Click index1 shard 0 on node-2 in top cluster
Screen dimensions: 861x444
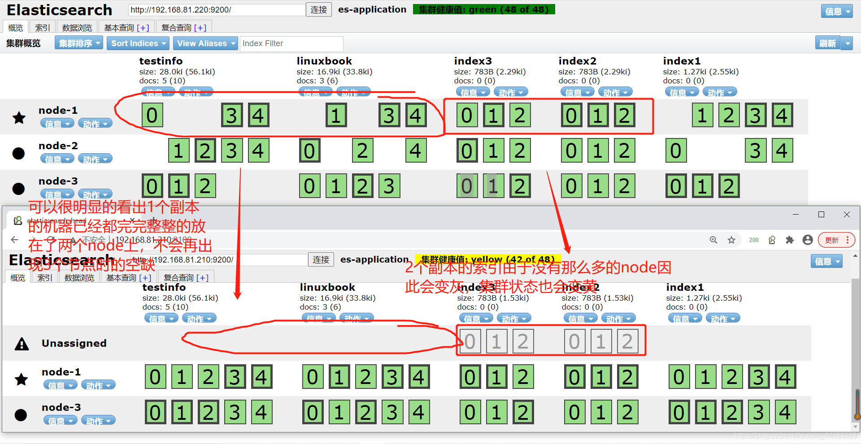pyautogui.click(x=676, y=151)
